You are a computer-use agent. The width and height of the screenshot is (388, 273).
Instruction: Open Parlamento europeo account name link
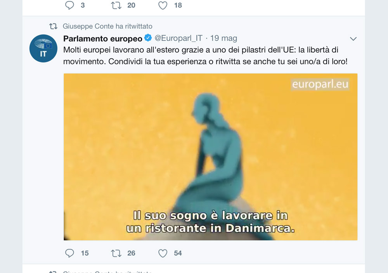point(103,38)
